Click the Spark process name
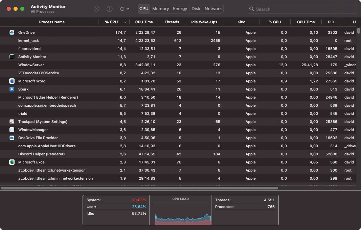 pyautogui.click(x=23, y=89)
